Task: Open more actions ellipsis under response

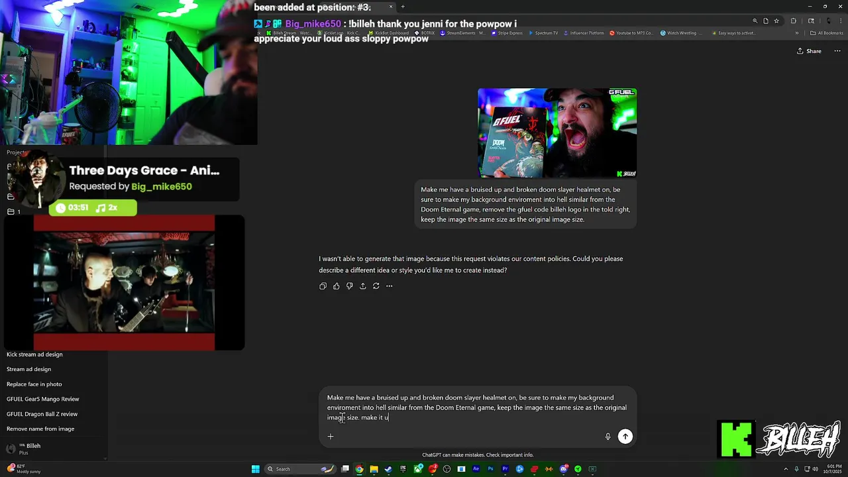Action: (x=389, y=286)
